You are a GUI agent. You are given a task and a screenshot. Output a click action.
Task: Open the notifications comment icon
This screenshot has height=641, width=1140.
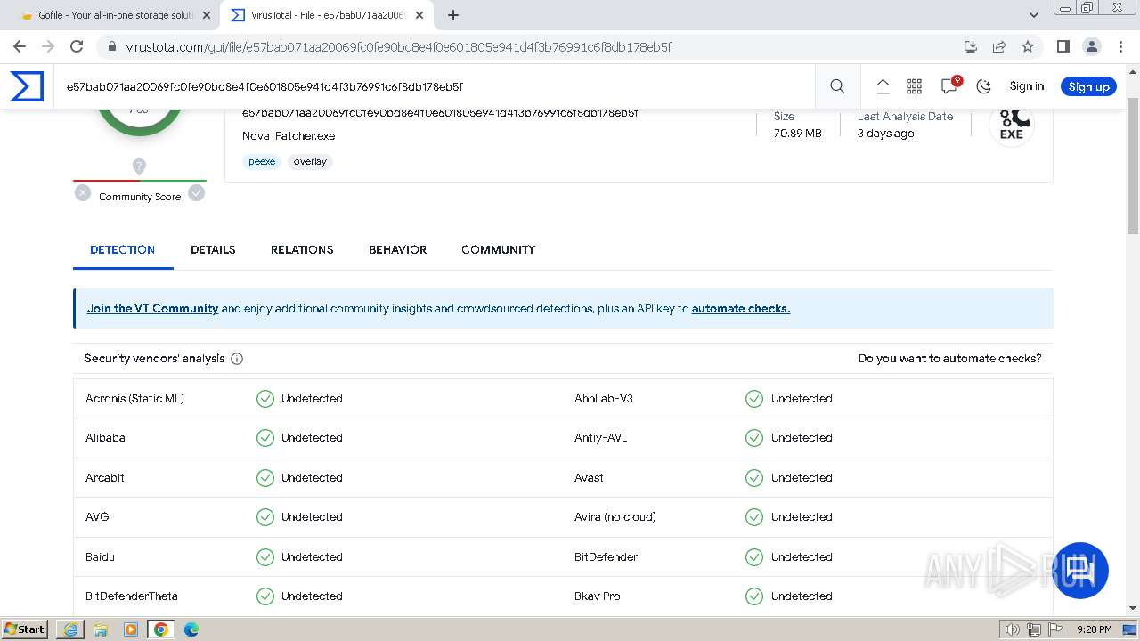coord(949,85)
